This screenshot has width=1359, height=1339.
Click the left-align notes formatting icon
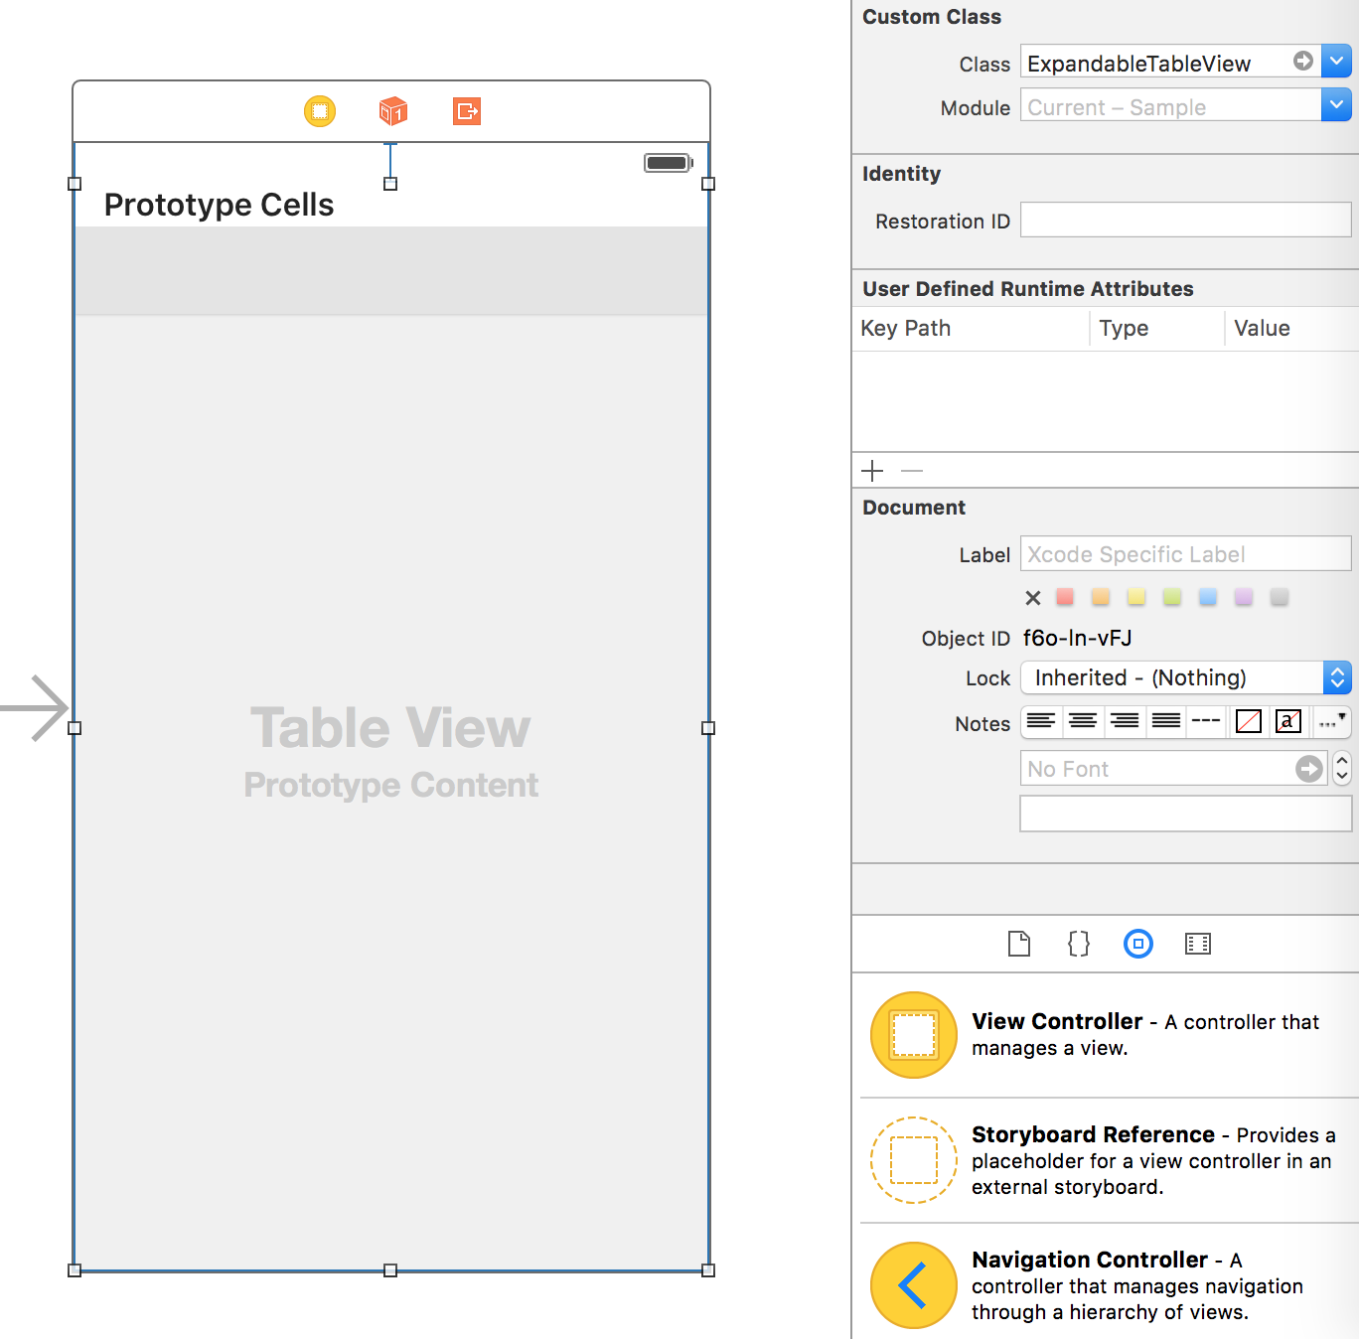1040,722
